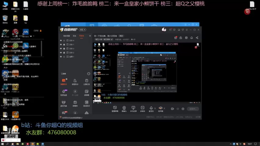The image size is (260, 146).
Task: Open the 歌词助手 tool
Action: [86, 103]
